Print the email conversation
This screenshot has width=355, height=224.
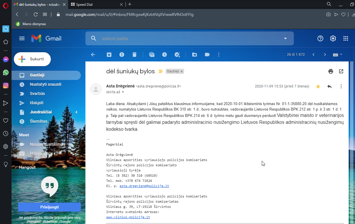[x=331, y=71]
